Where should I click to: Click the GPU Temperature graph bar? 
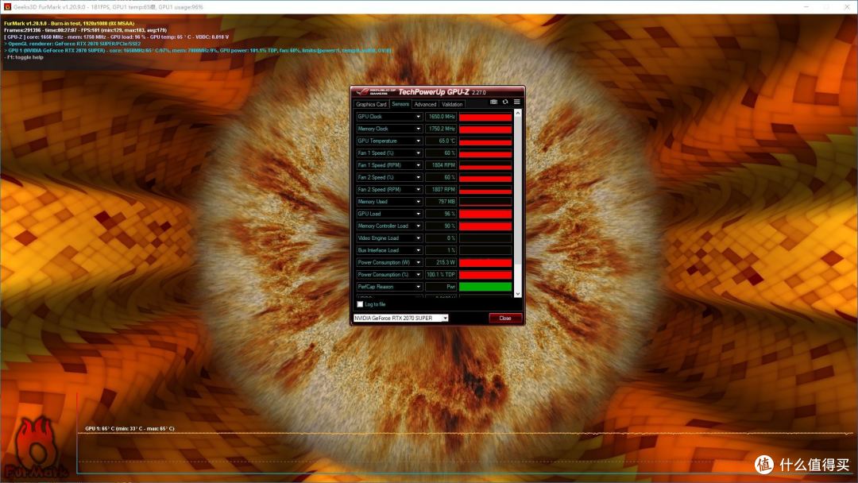(485, 141)
